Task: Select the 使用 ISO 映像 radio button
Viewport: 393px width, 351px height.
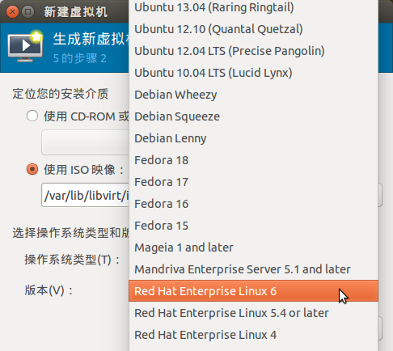Action: (x=32, y=169)
